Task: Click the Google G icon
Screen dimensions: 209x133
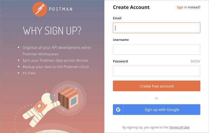Action: point(118,110)
